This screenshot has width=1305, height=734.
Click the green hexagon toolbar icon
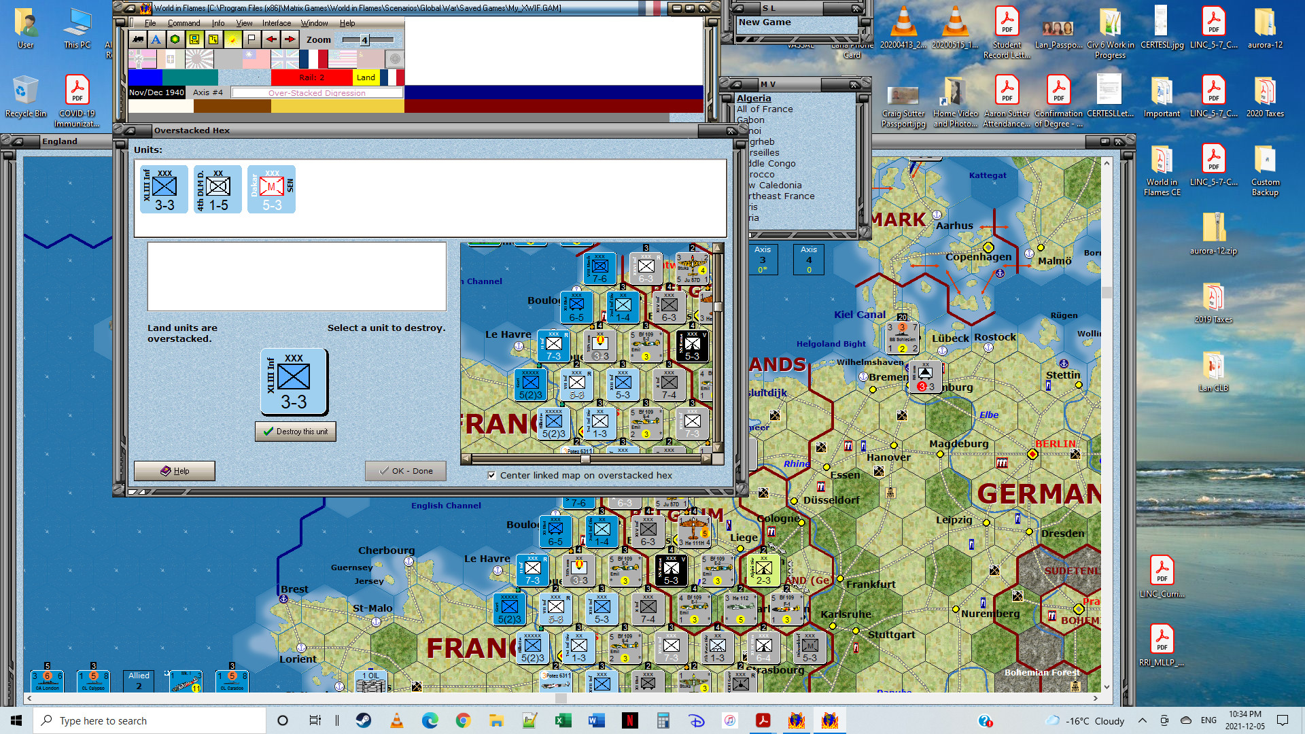click(x=175, y=39)
